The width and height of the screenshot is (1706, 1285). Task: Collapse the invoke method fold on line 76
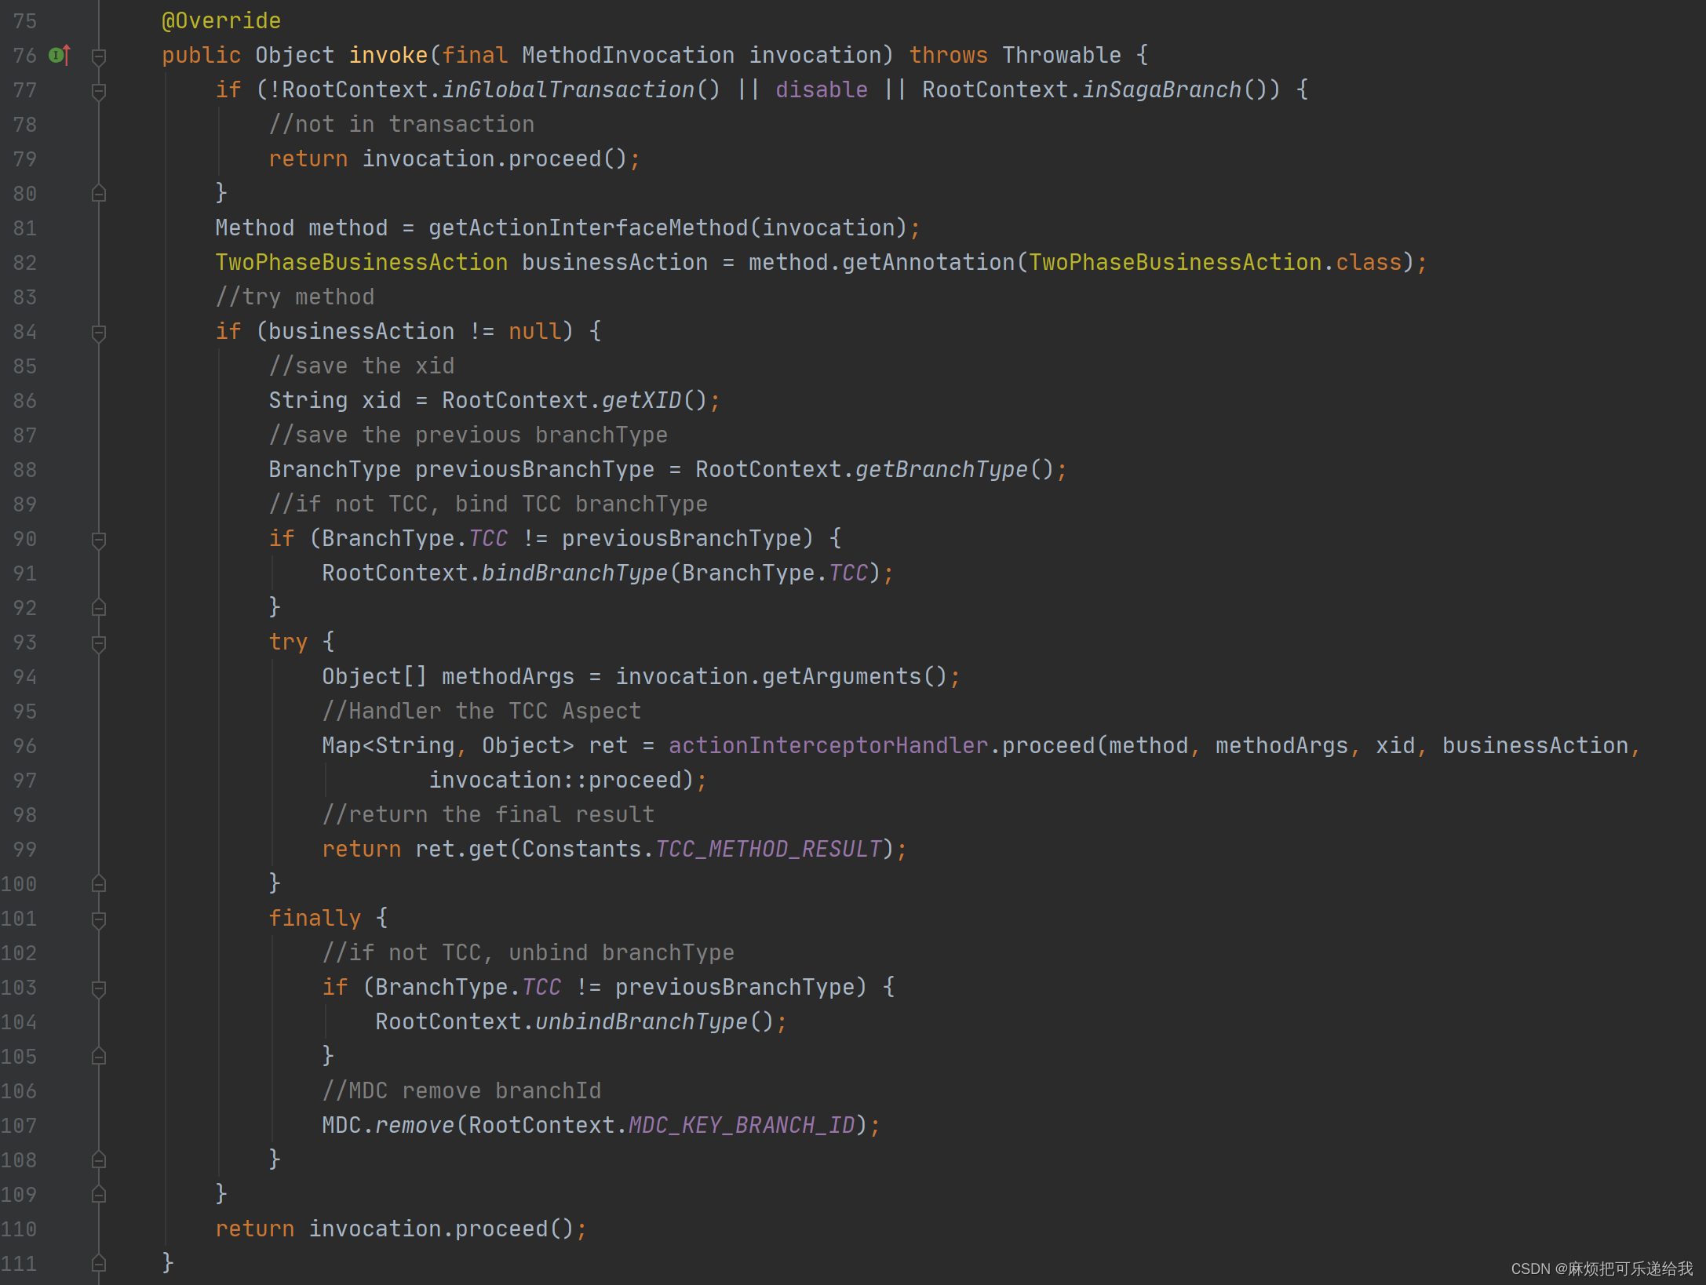(x=99, y=56)
